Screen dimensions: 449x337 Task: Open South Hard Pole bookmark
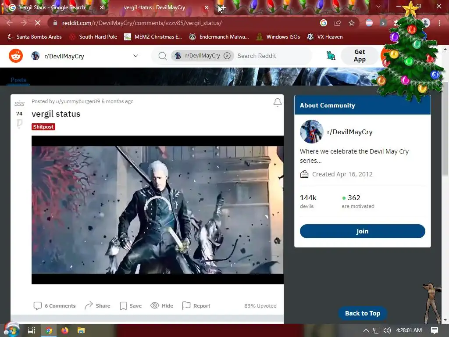pyautogui.click(x=94, y=37)
